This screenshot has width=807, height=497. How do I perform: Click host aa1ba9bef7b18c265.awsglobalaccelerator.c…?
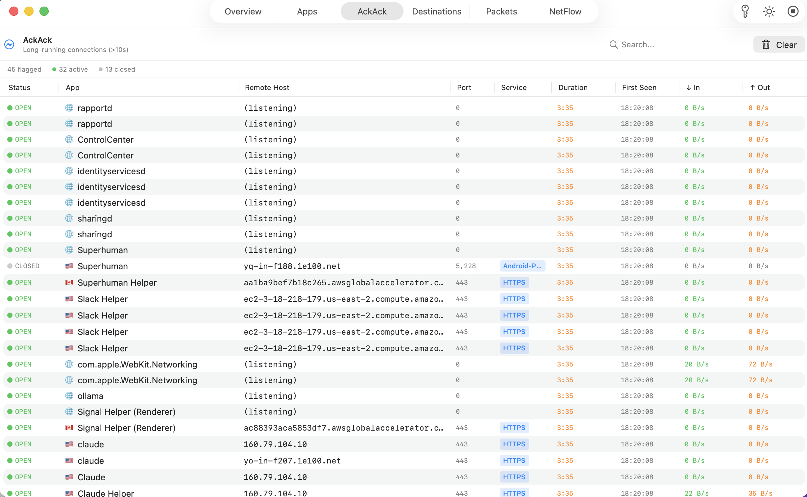[x=343, y=282]
